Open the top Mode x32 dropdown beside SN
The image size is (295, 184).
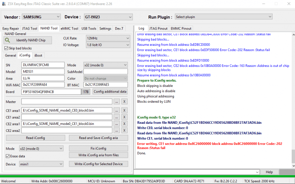(105, 65)
